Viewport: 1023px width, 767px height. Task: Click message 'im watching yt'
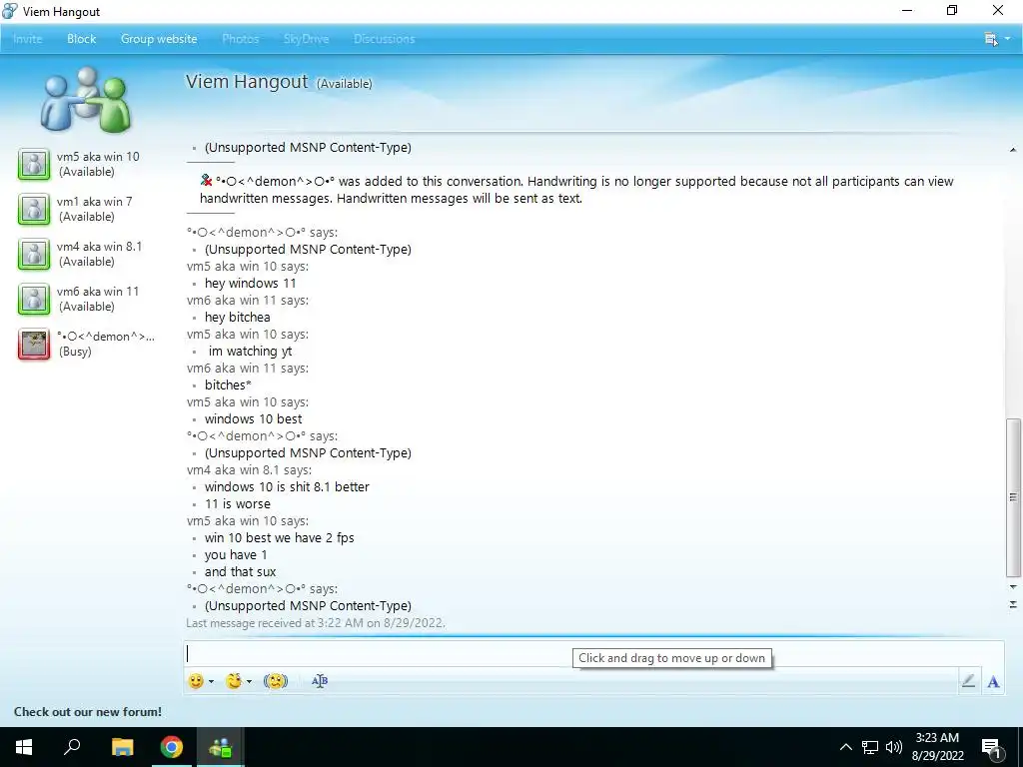pos(251,351)
